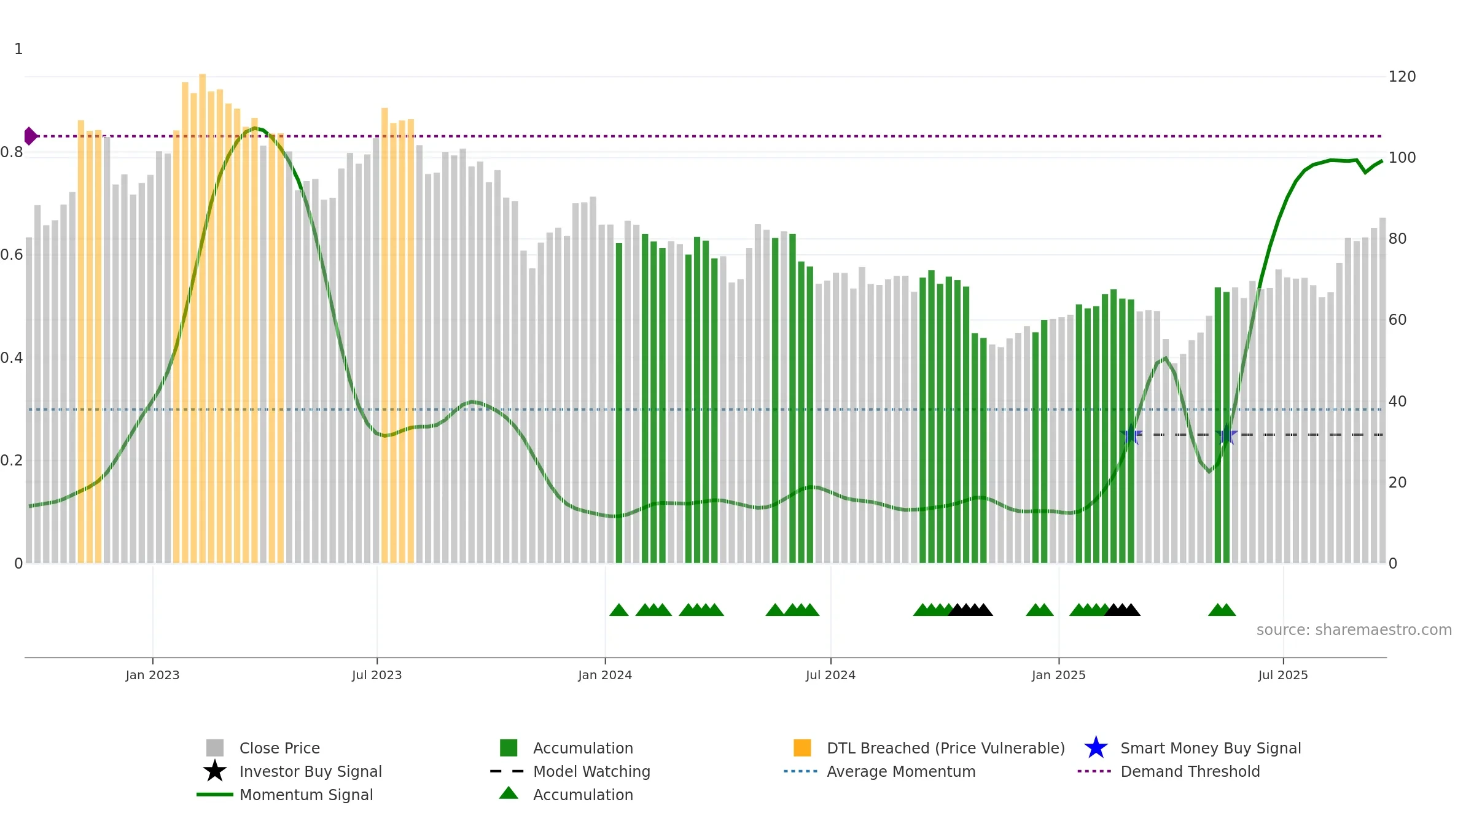Click the tallest orange bar in early 2023
The image size is (1474, 829).
(203, 318)
